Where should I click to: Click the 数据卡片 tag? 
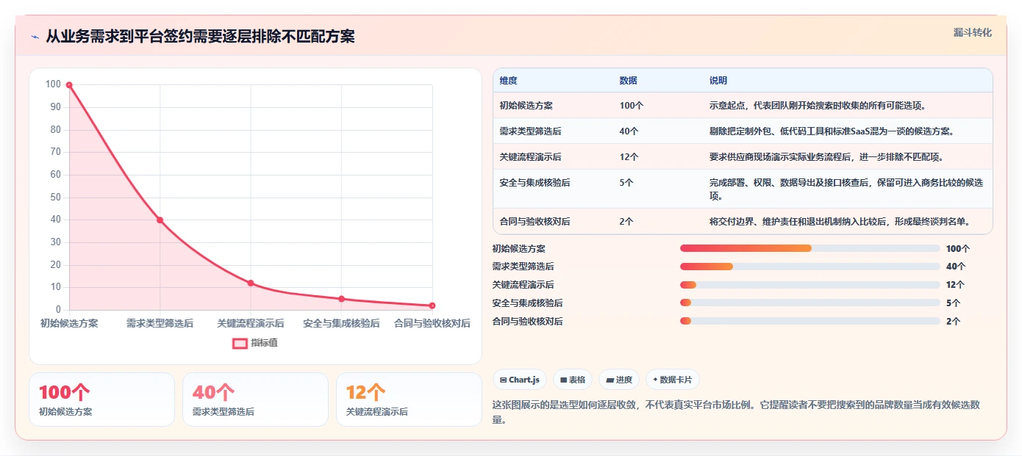[x=673, y=380]
